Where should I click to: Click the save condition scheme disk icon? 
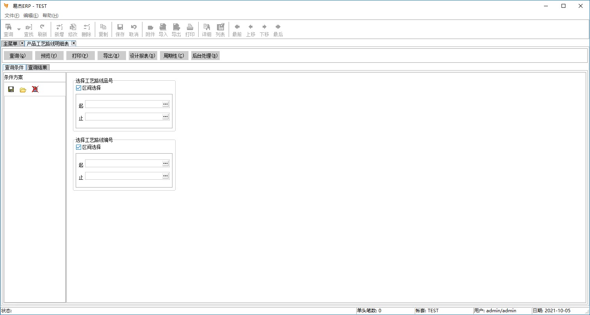(11, 89)
